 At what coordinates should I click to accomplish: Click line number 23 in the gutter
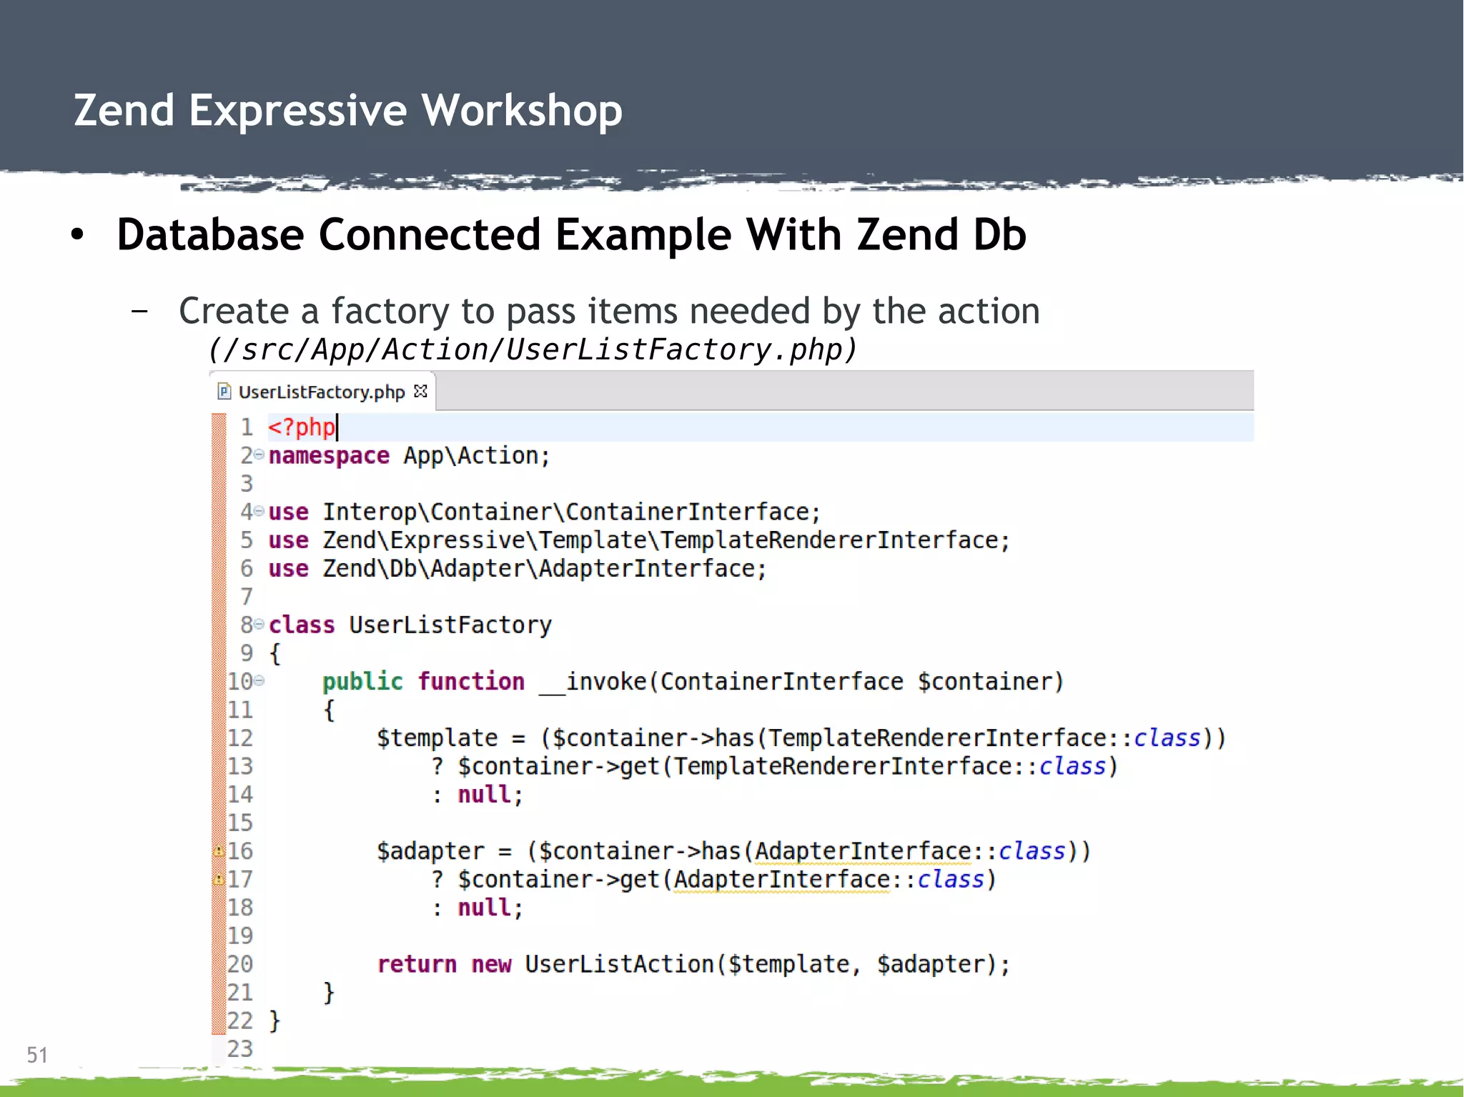point(240,1048)
